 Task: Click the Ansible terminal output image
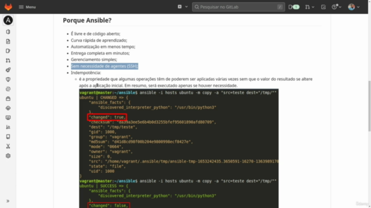pyautogui.click(x=179, y=148)
